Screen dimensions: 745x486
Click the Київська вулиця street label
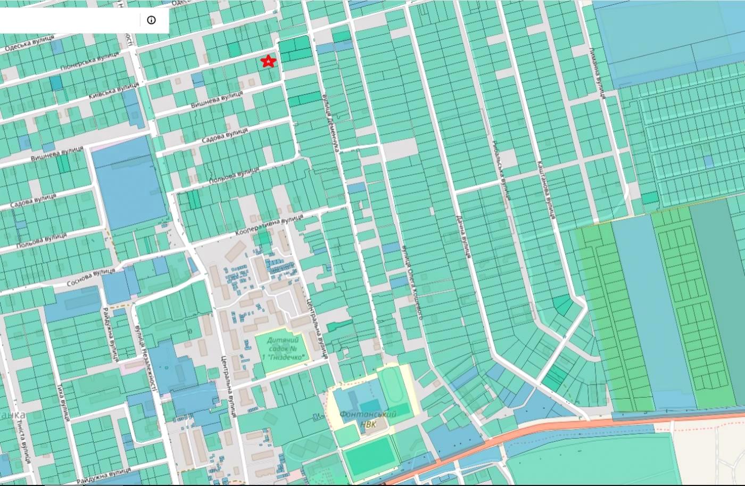(112, 89)
